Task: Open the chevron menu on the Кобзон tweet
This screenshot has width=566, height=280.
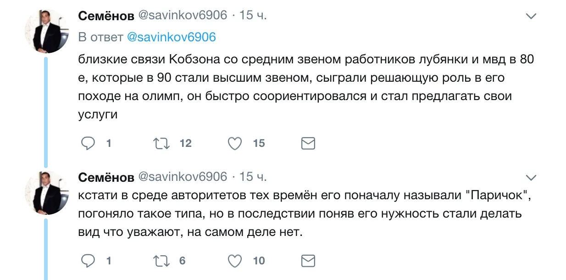Action: [x=531, y=17]
